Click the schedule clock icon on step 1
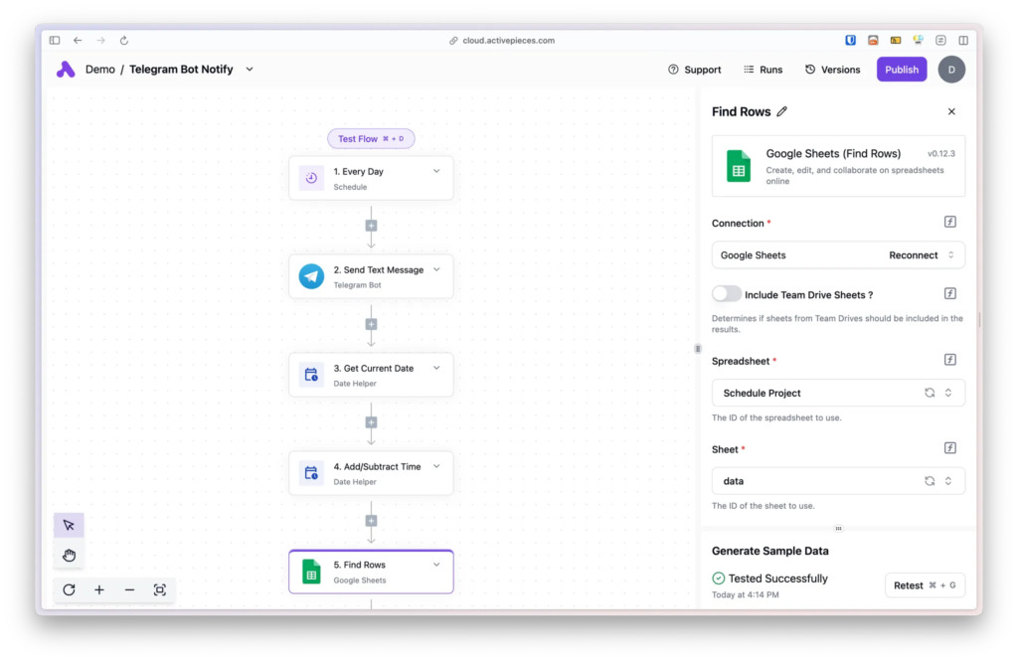 point(311,178)
